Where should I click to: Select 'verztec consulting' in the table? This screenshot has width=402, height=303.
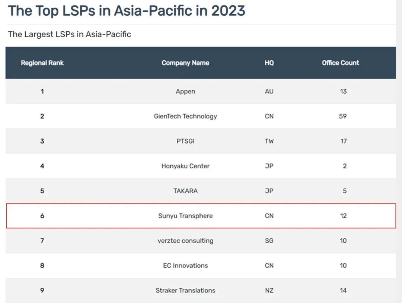point(185,241)
